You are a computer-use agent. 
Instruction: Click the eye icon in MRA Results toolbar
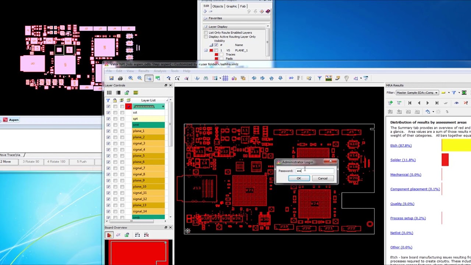(x=456, y=103)
